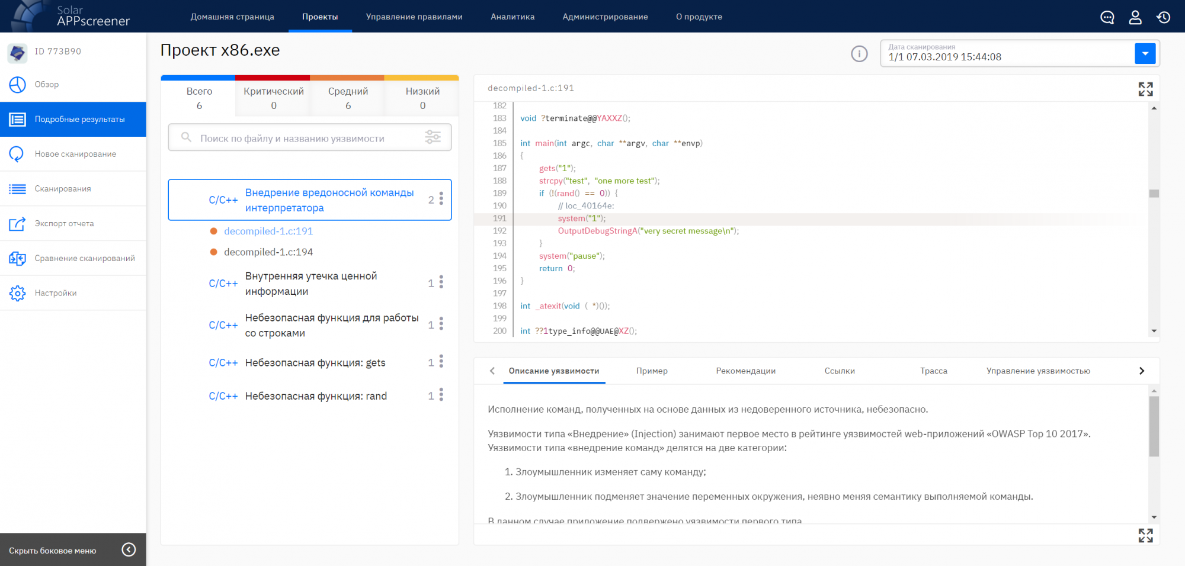Viewport: 1185px width, 566px height.
Task: Open occurrence decompiled-1.c:191
Action: (x=268, y=231)
